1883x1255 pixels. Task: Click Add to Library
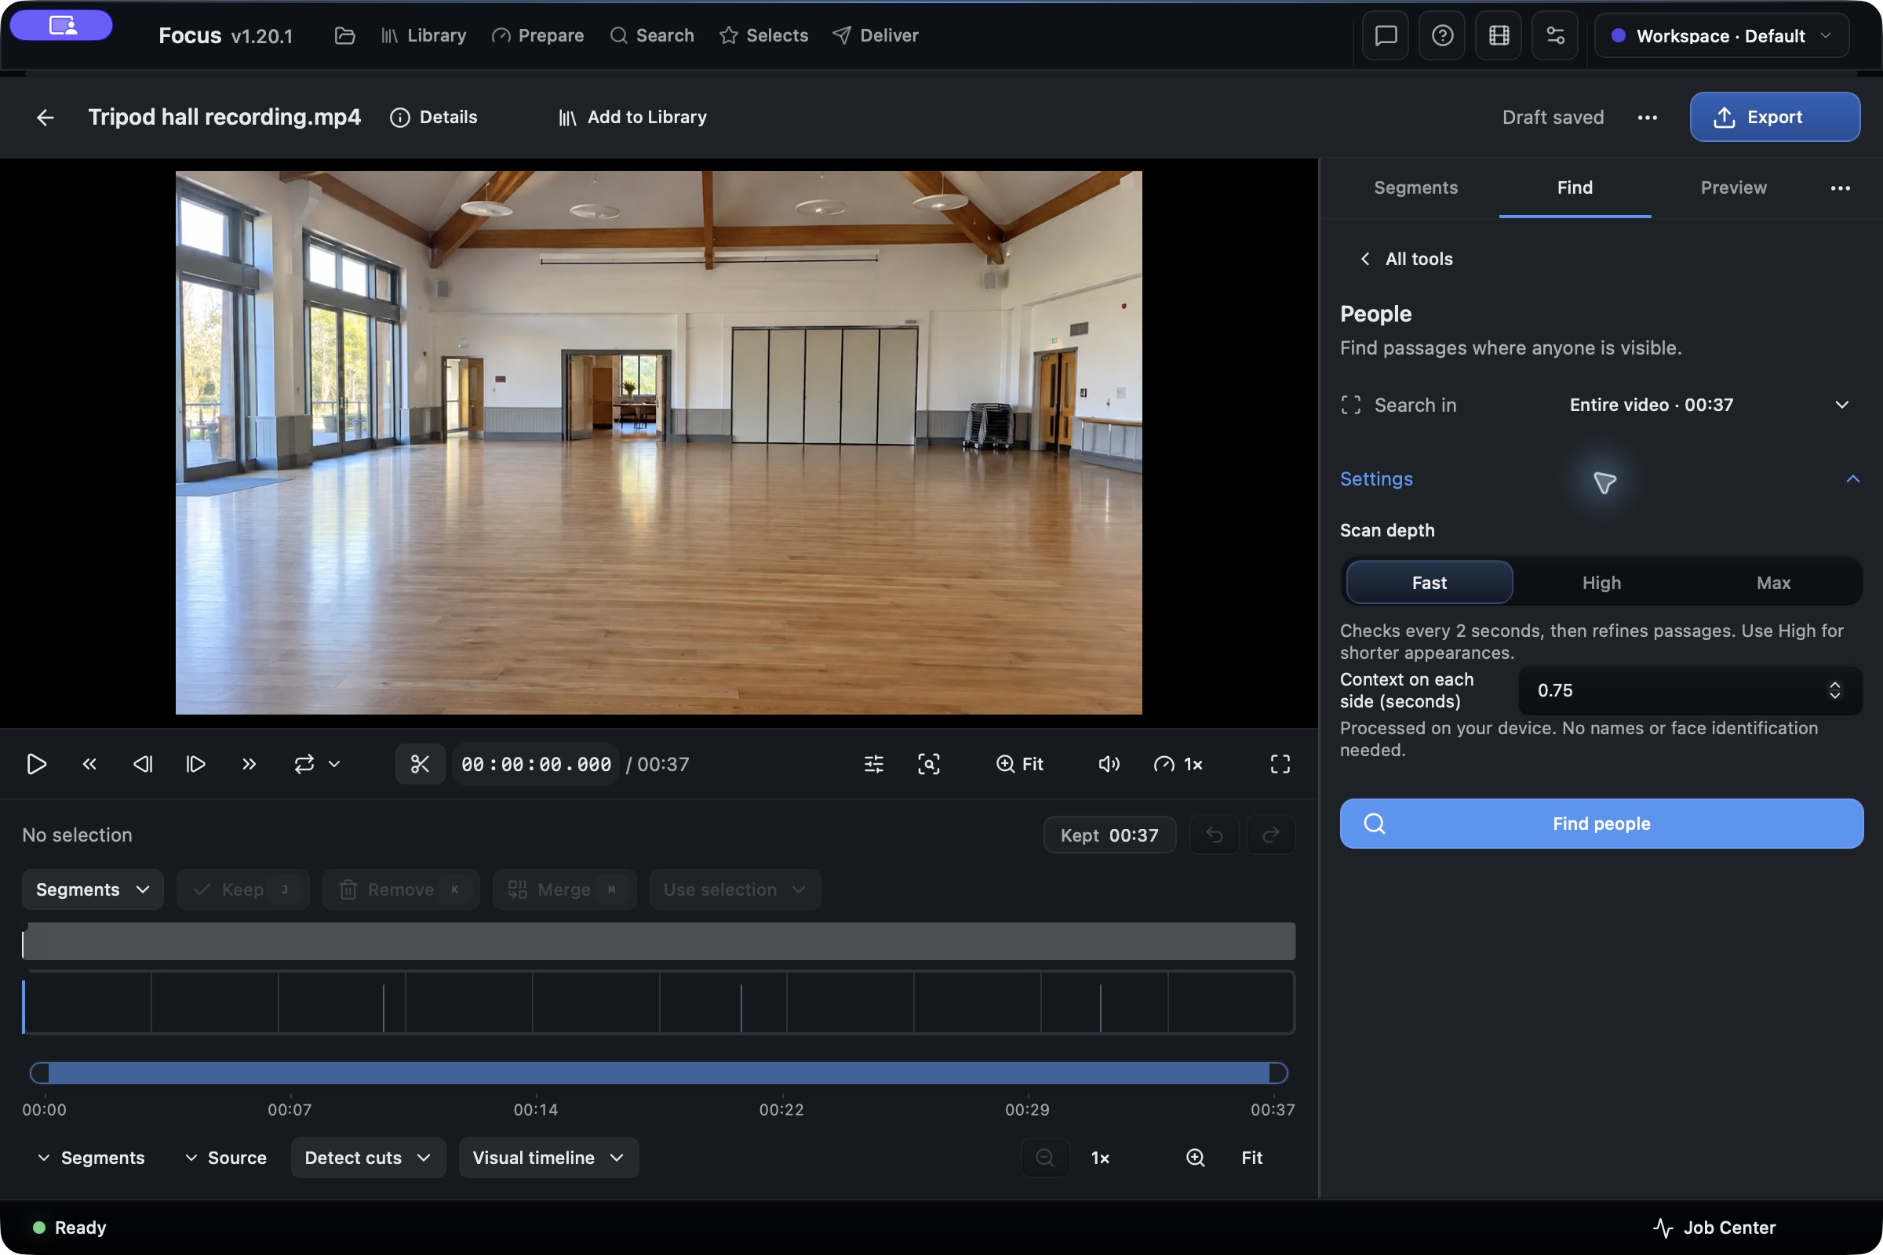pyautogui.click(x=632, y=118)
